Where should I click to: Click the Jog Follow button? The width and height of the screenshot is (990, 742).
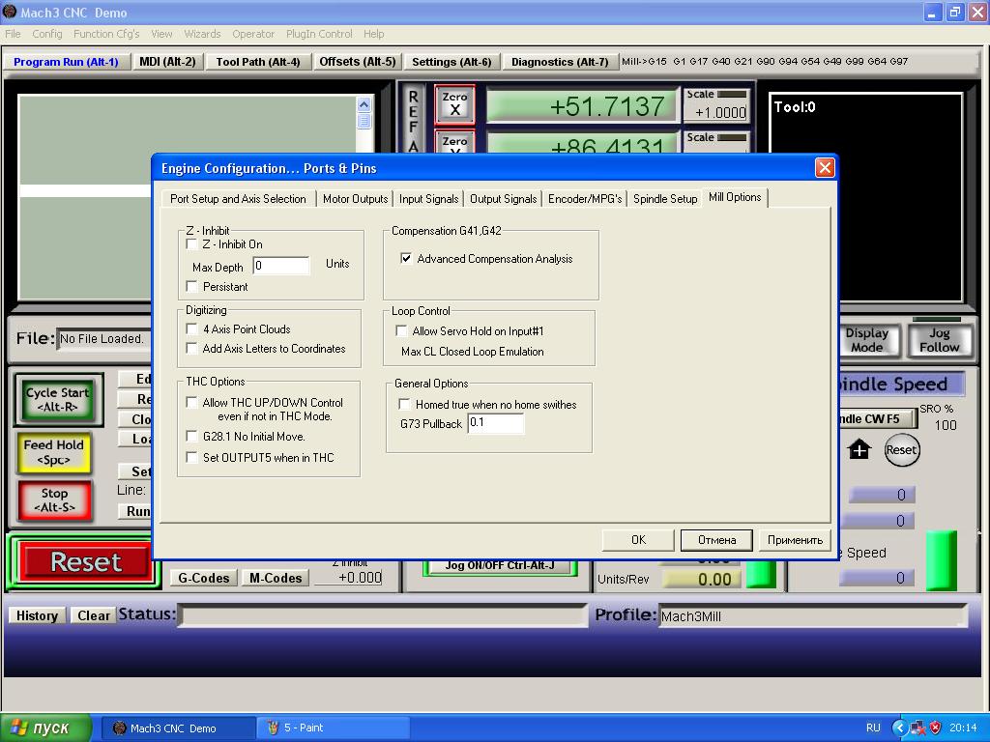coord(939,340)
